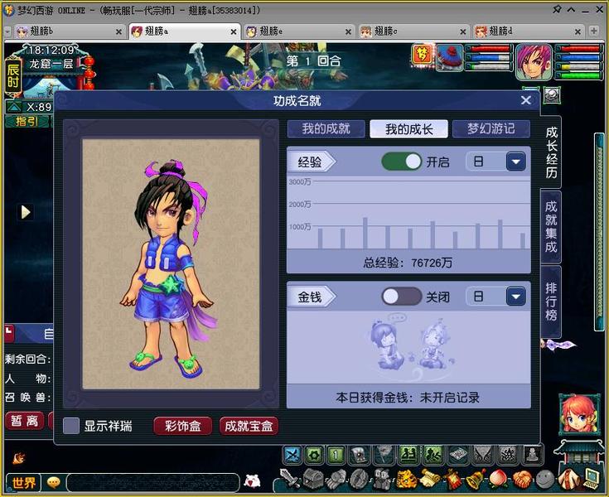The width and height of the screenshot is (609, 497).
Task: Toggle the 经验 experience recording switch
Action: tap(402, 162)
